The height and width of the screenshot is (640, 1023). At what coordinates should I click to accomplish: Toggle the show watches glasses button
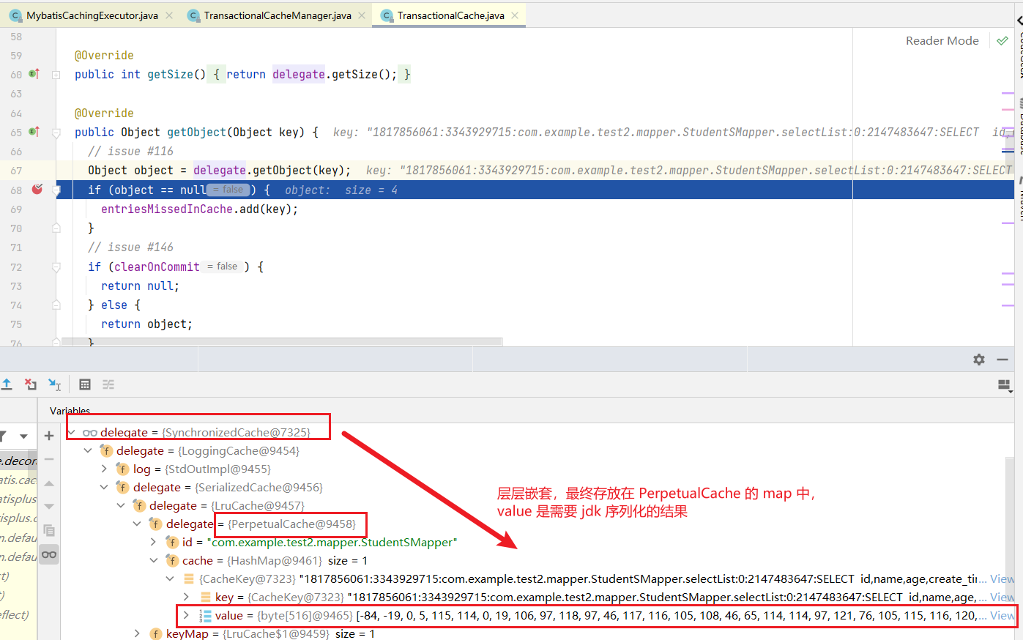point(49,554)
